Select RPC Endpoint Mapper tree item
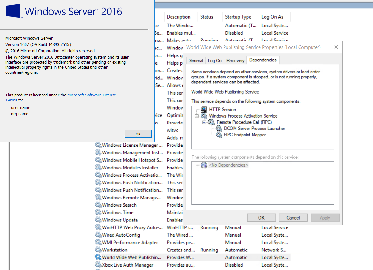This screenshot has height=270, width=373. click(245, 135)
